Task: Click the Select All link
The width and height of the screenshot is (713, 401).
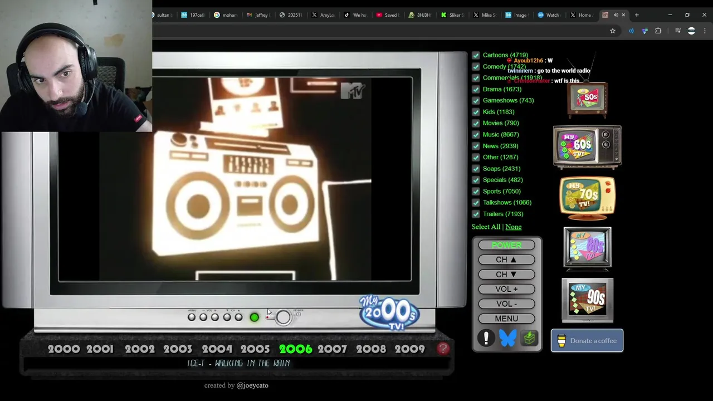Action: pos(486,227)
